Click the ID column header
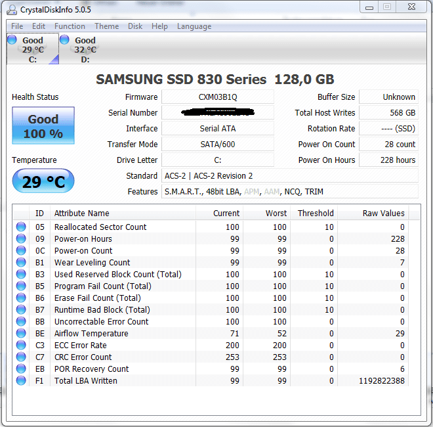This screenshot has width=433, height=427. coord(39,213)
